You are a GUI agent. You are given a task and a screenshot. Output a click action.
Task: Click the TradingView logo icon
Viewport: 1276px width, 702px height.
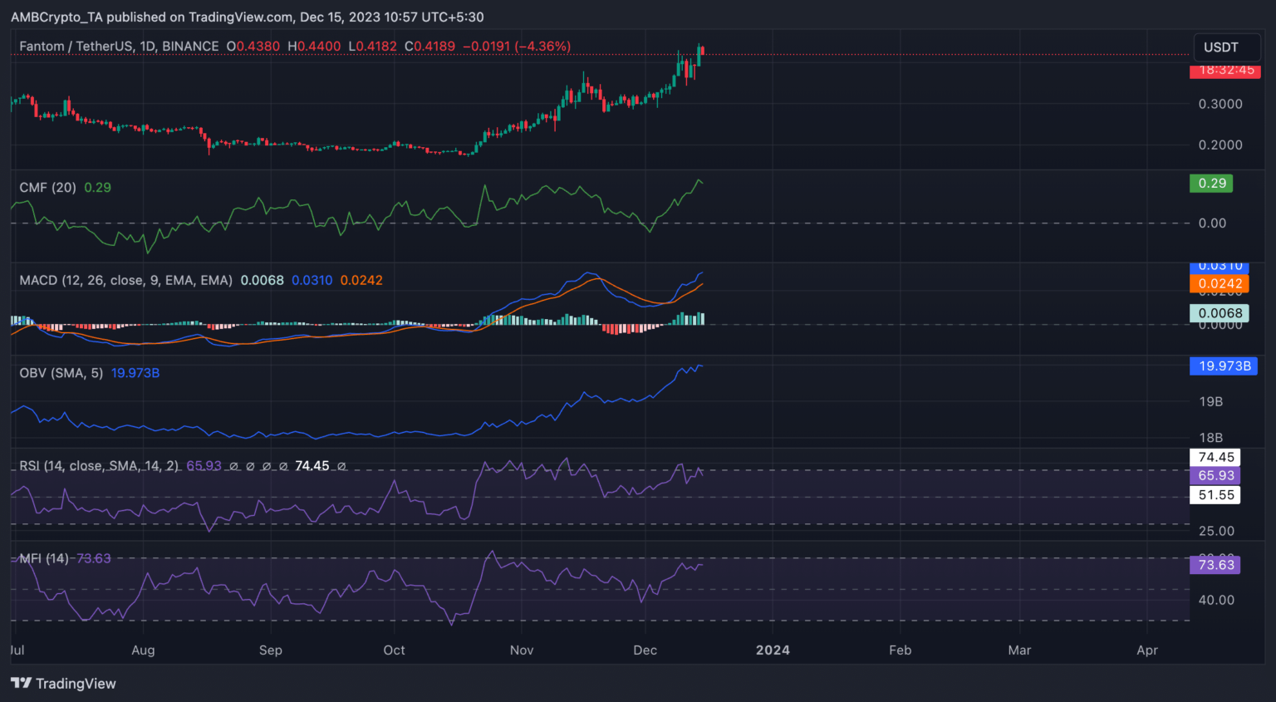click(21, 683)
